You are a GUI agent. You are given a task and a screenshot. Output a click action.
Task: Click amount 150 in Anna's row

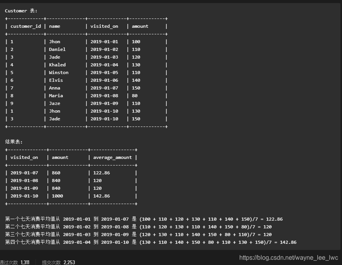click(x=136, y=88)
